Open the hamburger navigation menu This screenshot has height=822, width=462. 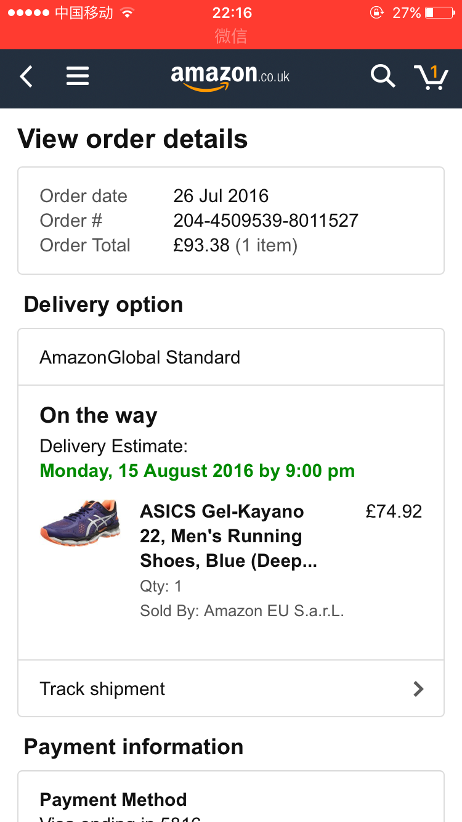click(x=78, y=76)
